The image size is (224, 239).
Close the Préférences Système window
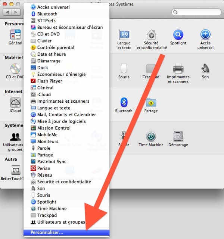coord(5,4)
